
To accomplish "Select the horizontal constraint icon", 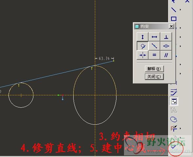I will [x=154, y=37].
